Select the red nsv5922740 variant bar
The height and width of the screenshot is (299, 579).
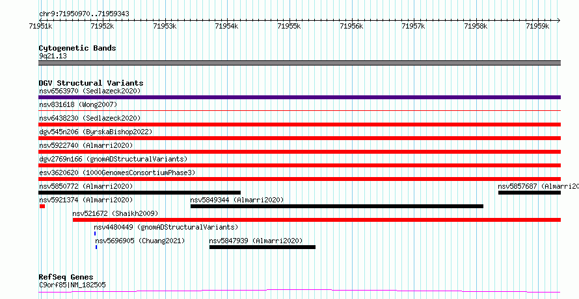coord(299,152)
